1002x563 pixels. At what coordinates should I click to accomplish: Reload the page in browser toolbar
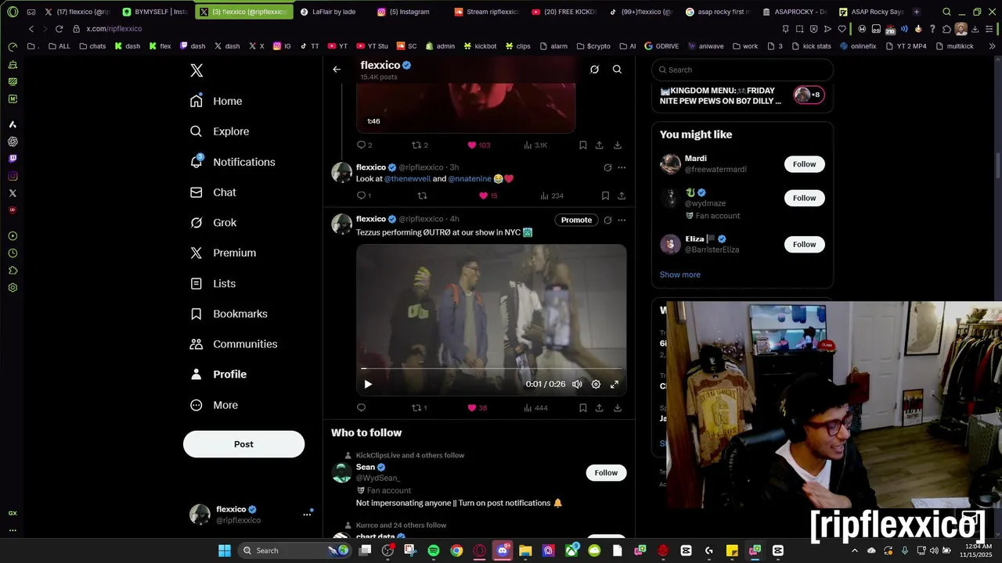coord(59,29)
